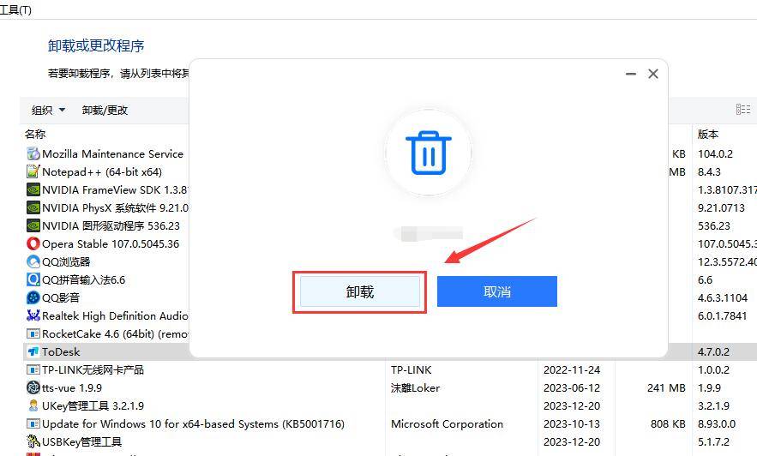Click the tts-vue 1.9.9 name
This screenshot has height=456, width=757.
click(x=72, y=388)
